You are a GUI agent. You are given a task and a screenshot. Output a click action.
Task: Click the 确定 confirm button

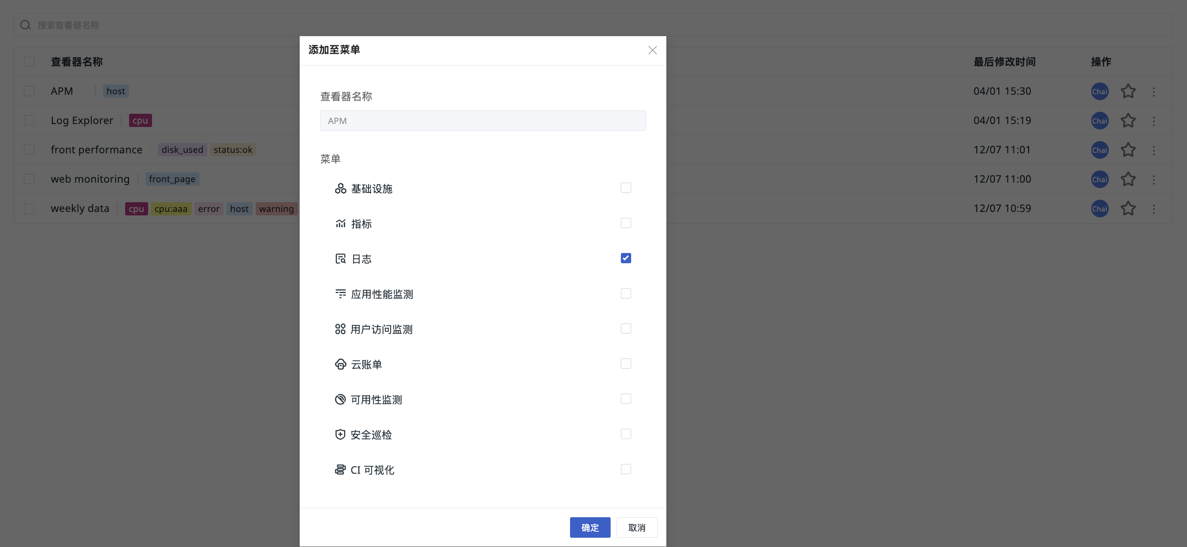pos(590,527)
